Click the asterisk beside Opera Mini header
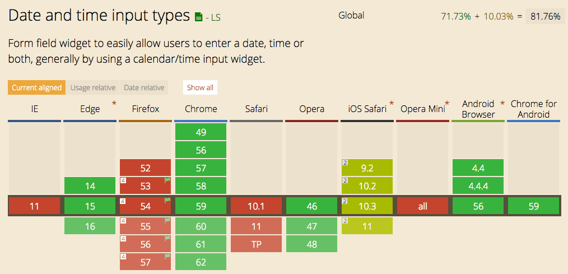This screenshot has width=568, height=274. 446,104
